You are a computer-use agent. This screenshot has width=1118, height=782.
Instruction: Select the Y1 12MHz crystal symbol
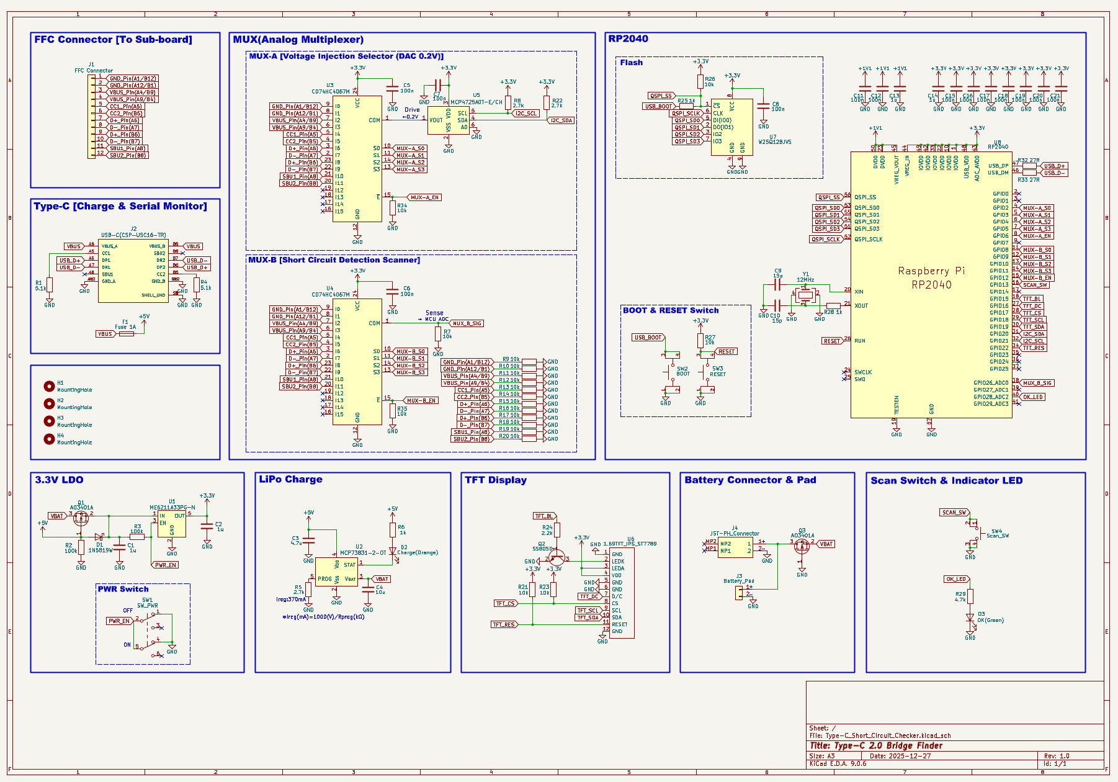(805, 296)
